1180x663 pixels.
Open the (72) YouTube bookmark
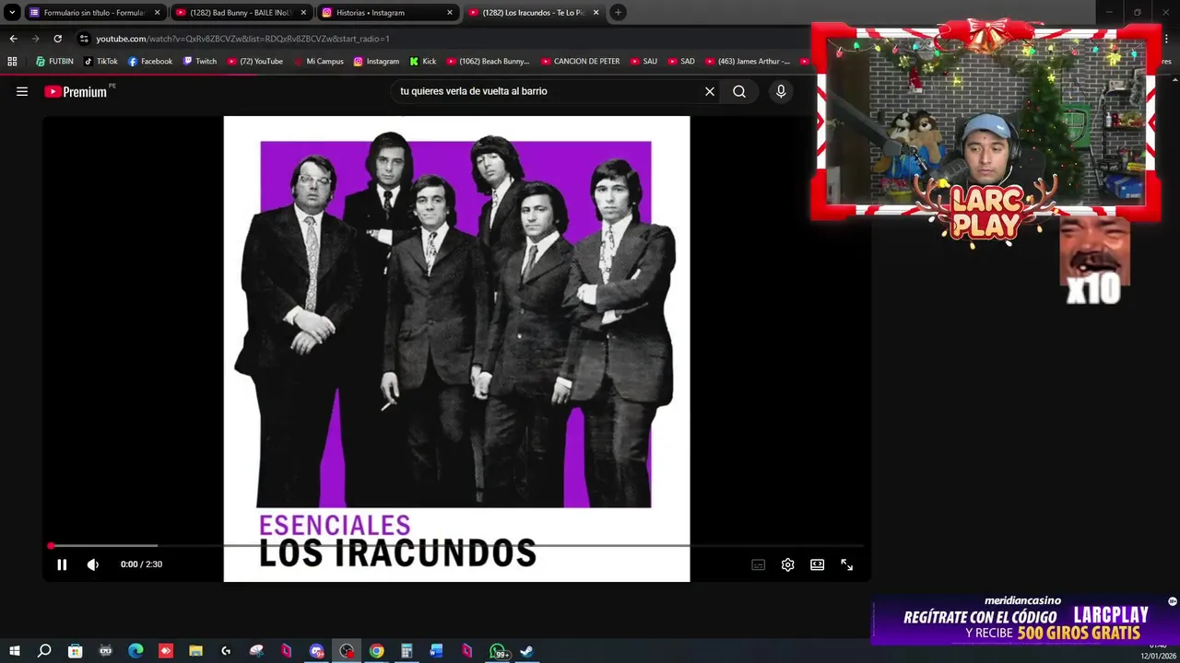pyautogui.click(x=254, y=62)
